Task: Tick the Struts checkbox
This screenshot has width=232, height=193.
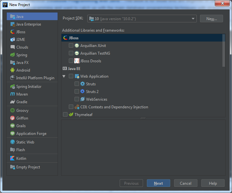Action: tap(77, 84)
